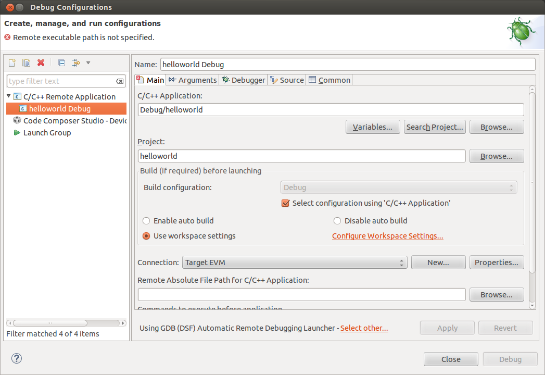Viewport: 545px width, 375px height.
Task: Create a new launch configuration
Action: click(11, 63)
